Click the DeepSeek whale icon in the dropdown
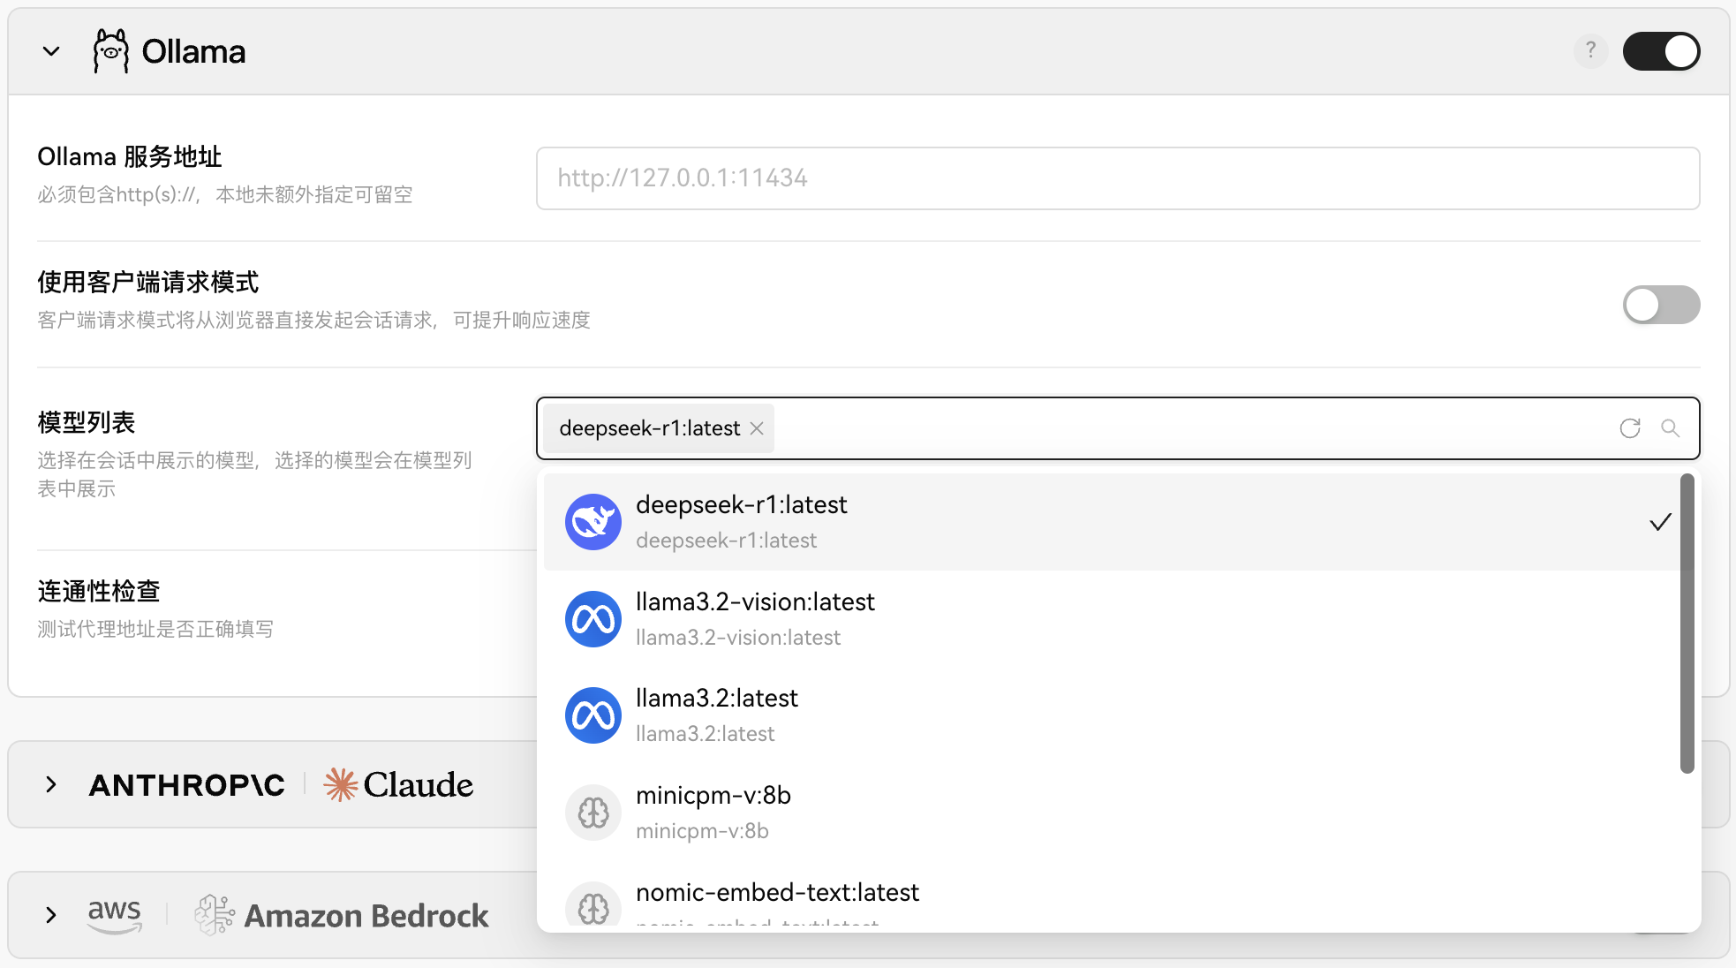Viewport: 1736px width, 968px height. [x=593, y=521]
